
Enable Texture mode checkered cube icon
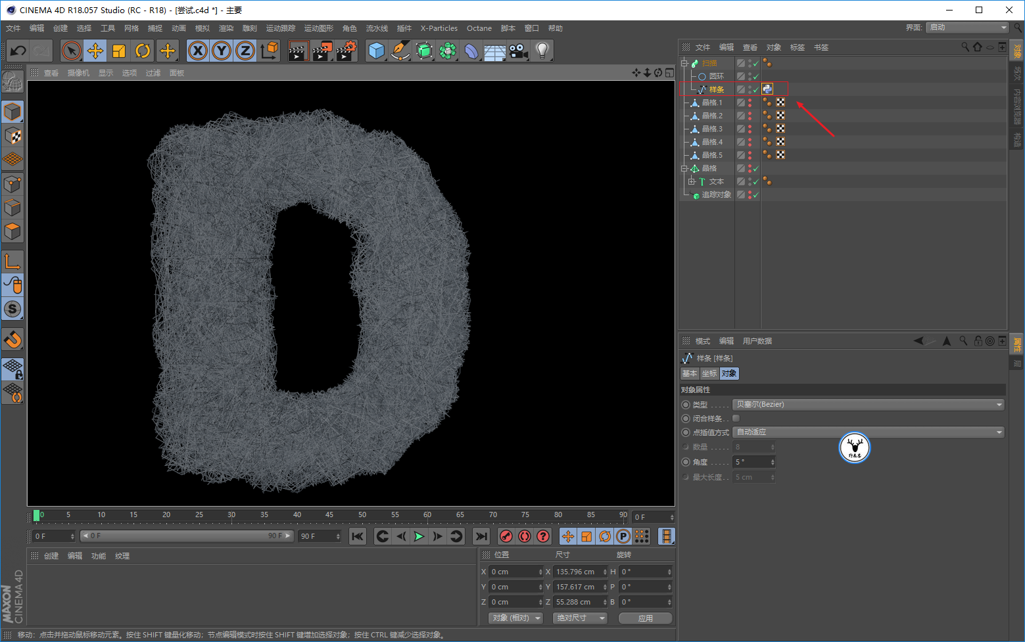pos(12,136)
